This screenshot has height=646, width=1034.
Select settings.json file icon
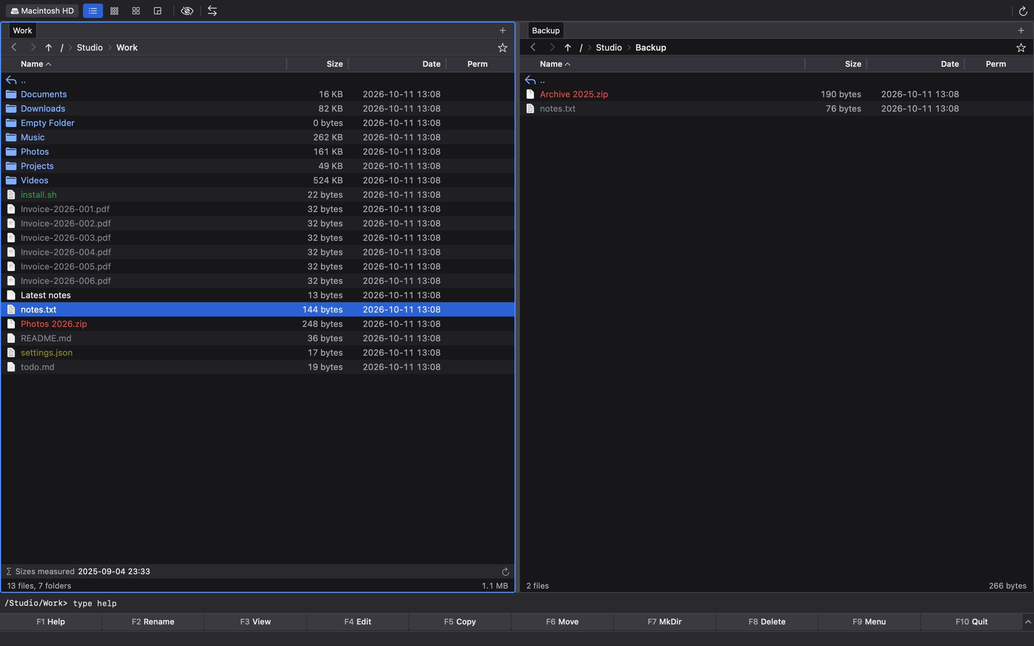11,352
